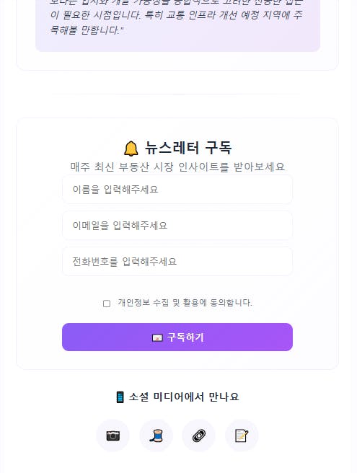Focus the 이름을 입력해주세요 name field
The image size is (357, 473).
(177, 190)
